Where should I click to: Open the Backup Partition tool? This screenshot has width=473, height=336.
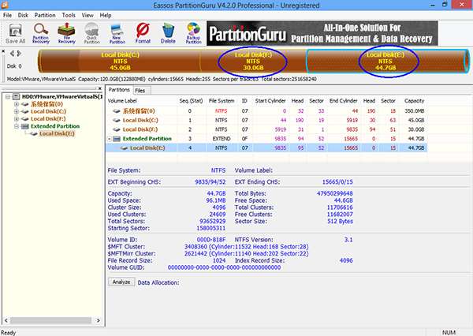point(192,34)
